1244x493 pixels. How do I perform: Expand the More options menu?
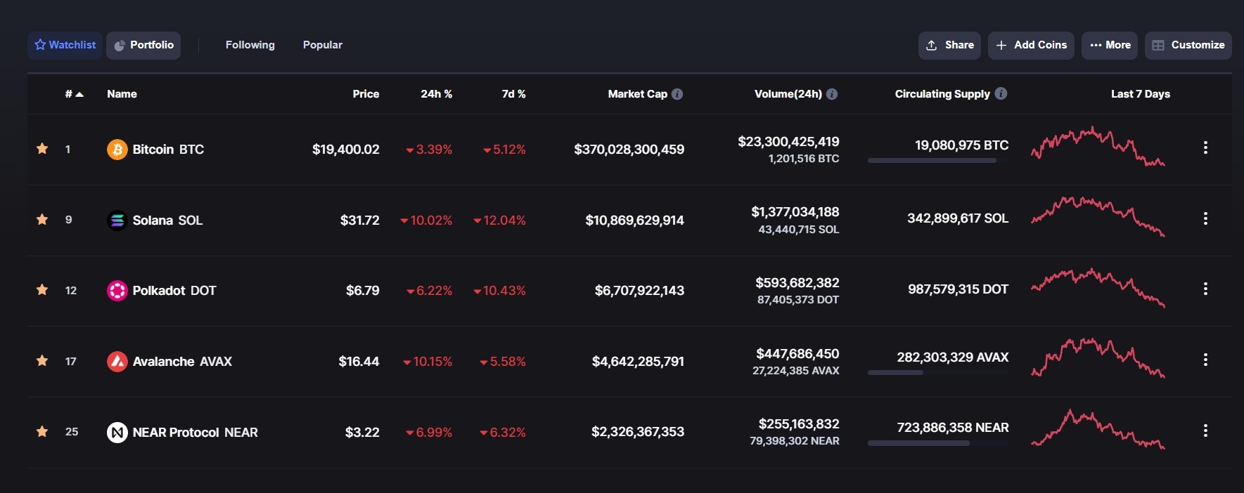pos(1110,45)
